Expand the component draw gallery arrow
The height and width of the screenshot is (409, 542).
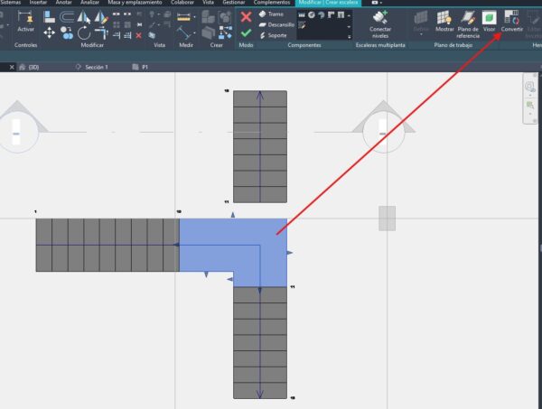pyautogui.click(x=349, y=35)
